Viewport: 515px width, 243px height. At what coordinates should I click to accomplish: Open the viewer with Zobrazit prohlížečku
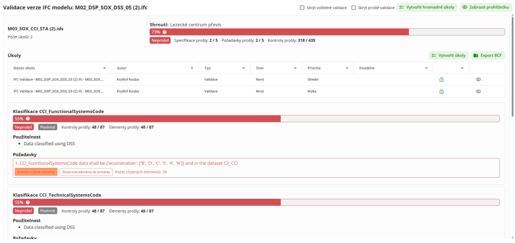point(483,8)
